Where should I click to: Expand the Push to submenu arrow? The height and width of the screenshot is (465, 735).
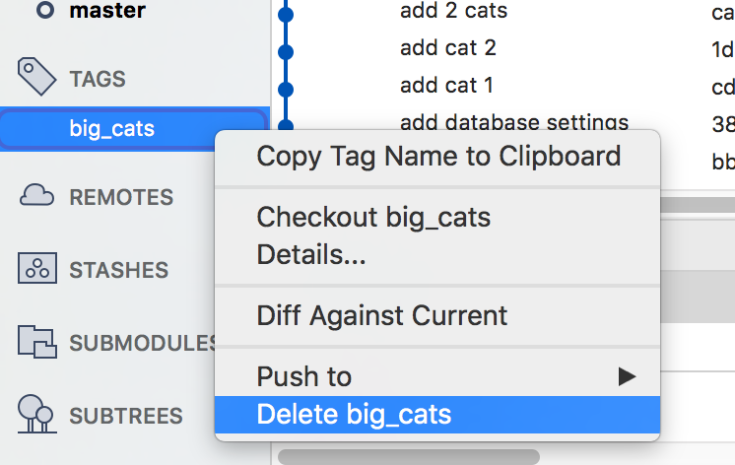(x=626, y=375)
